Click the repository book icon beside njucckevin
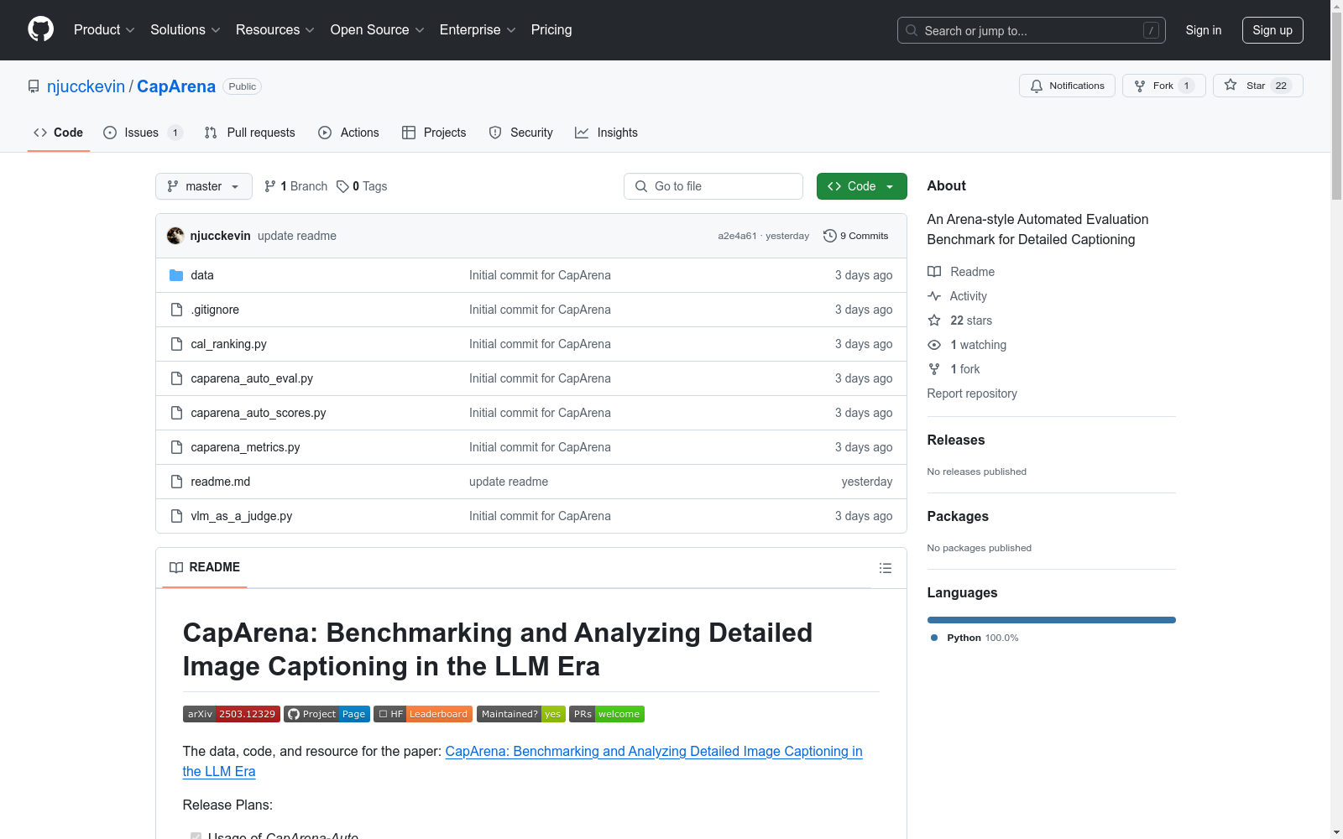 click(34, 86)
